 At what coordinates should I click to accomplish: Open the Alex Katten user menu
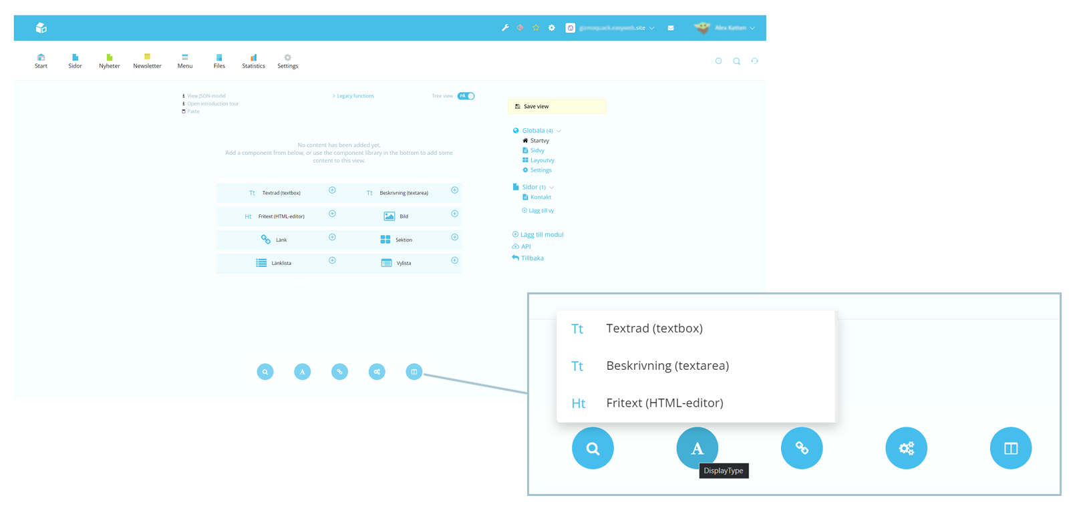pos(730,28)
